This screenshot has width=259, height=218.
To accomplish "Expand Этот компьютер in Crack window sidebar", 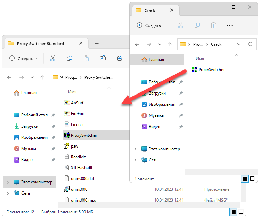I will [x=136, y=149].
